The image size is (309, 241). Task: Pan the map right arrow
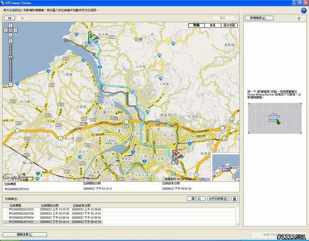coord(16,30)
